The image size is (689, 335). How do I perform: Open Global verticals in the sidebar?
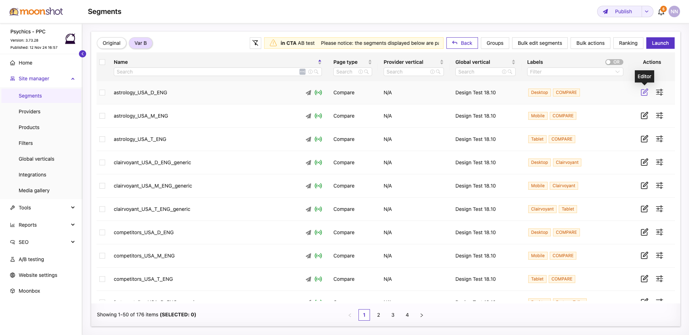click(x=37, y=159)
